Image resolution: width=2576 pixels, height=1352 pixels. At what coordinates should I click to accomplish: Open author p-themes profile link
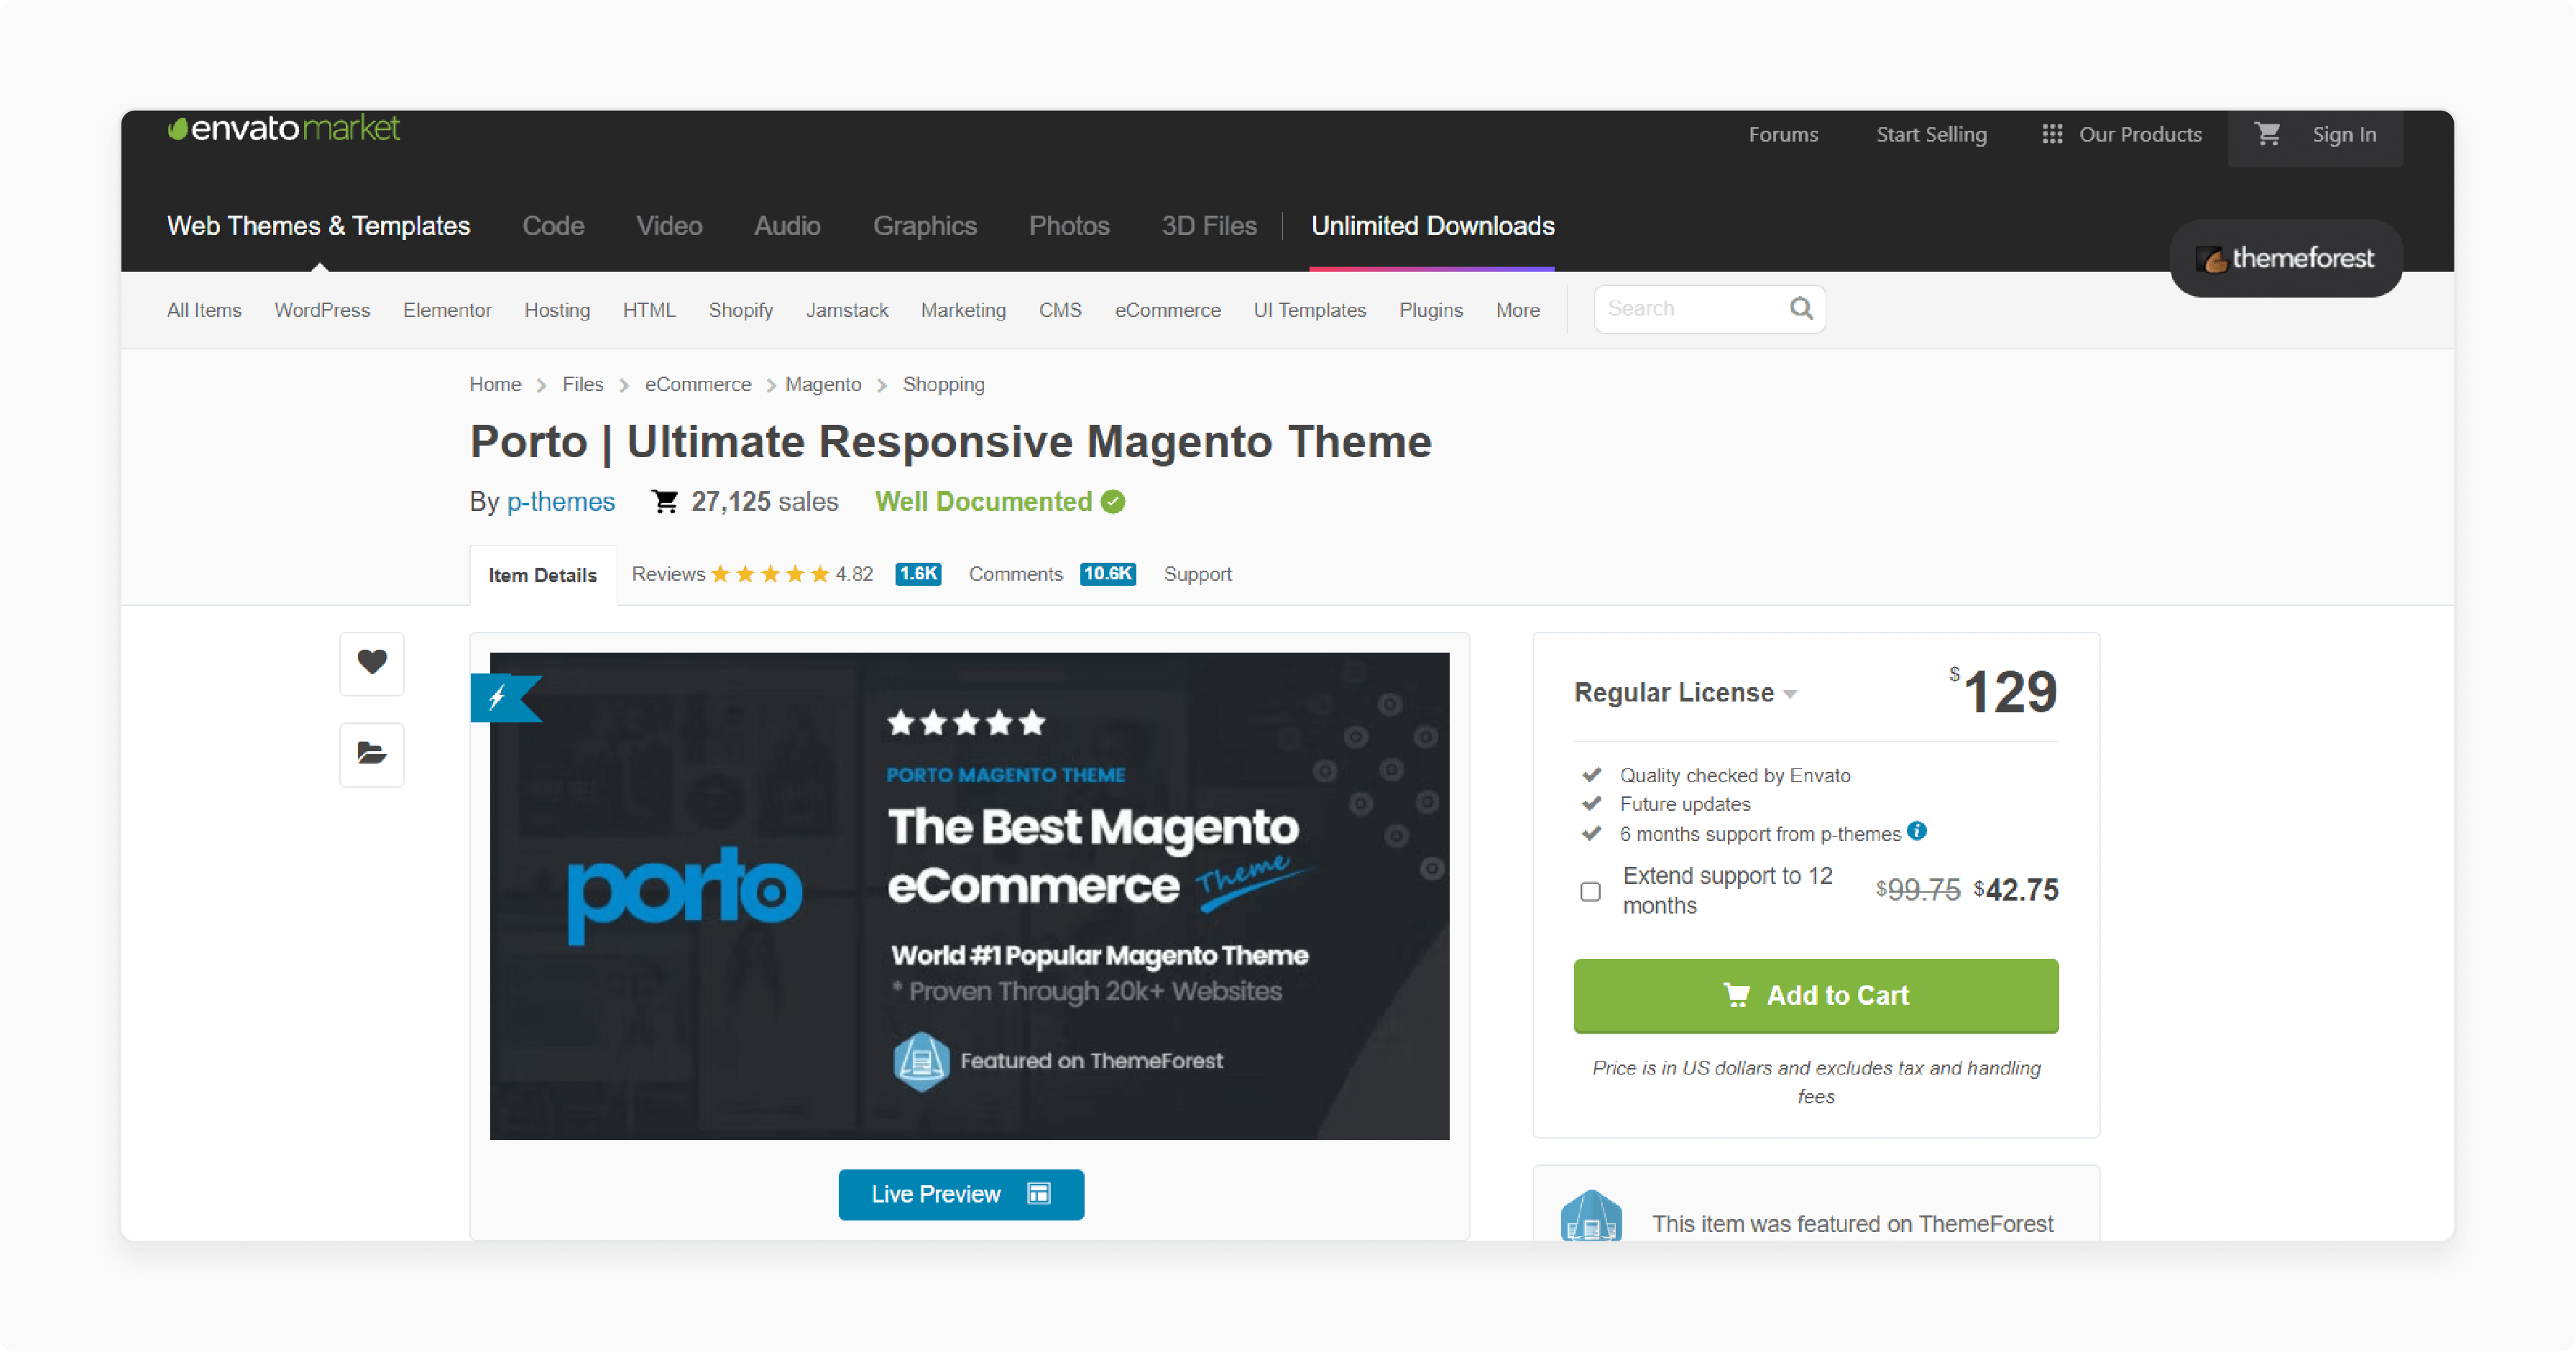click(560, 502)
